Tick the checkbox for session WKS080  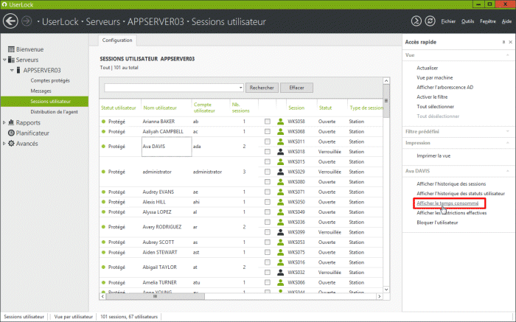point(268,182)
